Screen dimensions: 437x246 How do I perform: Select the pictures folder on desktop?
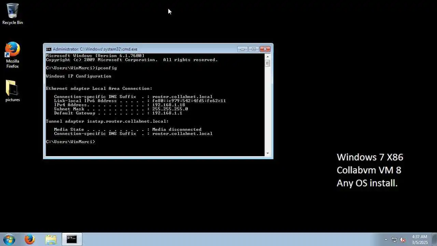tap(13, 91)
